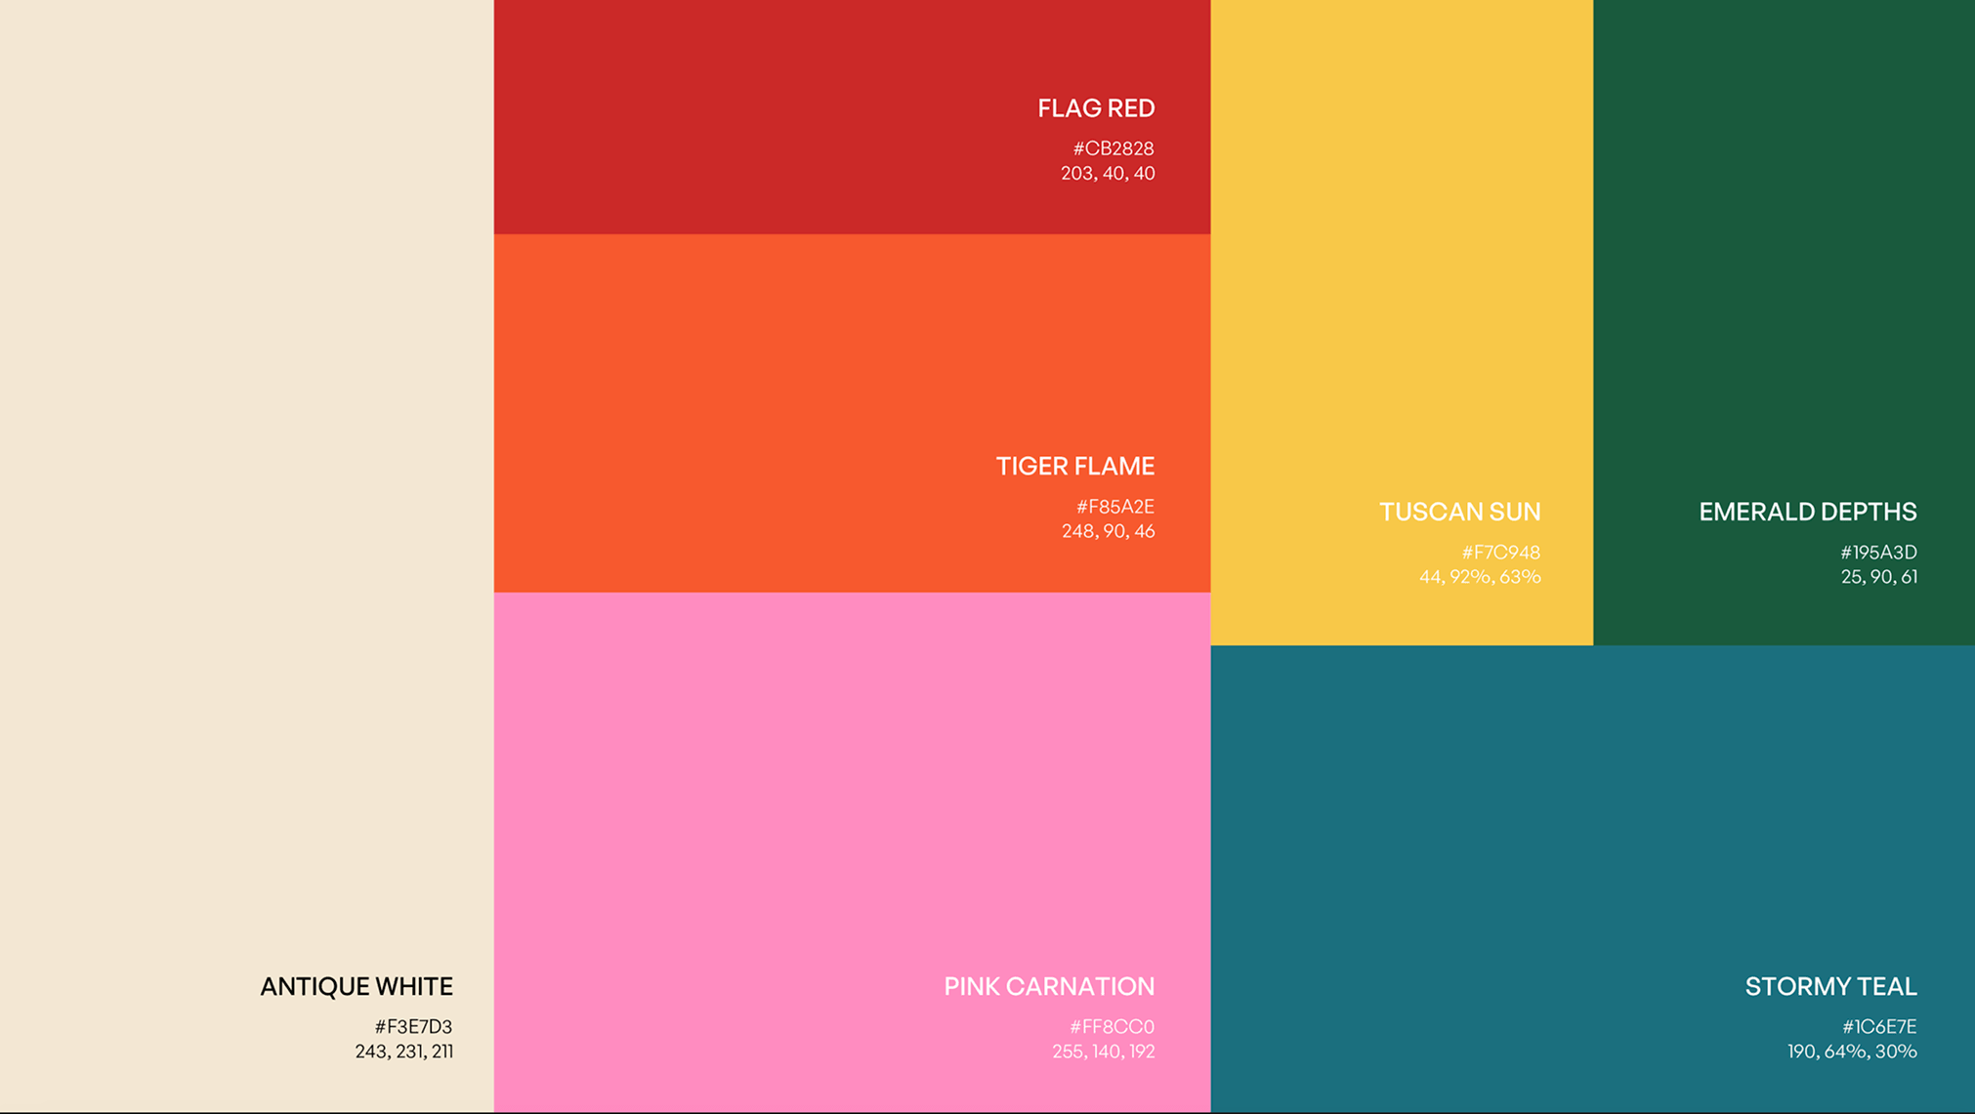Click the TIGER FLAME heading
This screenshot has width=1975, height=1114.
pyautogui.click(x=1074, y=467)
